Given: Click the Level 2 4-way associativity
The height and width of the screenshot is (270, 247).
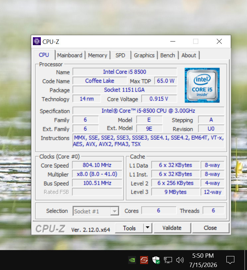Looking at the screenshot, I should pos(212,183).
